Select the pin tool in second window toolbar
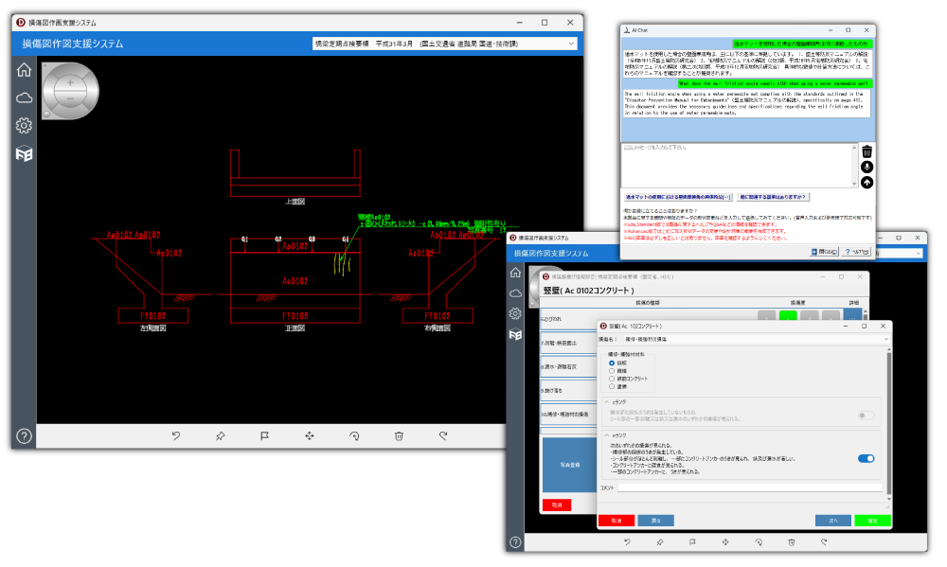The image size is (947, 567). [x=659, y=542]
